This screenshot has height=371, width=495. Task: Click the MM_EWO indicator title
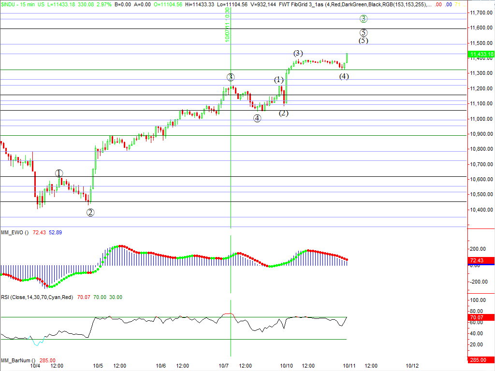(15, 232)
